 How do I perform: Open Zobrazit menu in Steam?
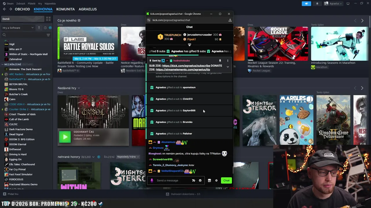click(x=21, y=3)
